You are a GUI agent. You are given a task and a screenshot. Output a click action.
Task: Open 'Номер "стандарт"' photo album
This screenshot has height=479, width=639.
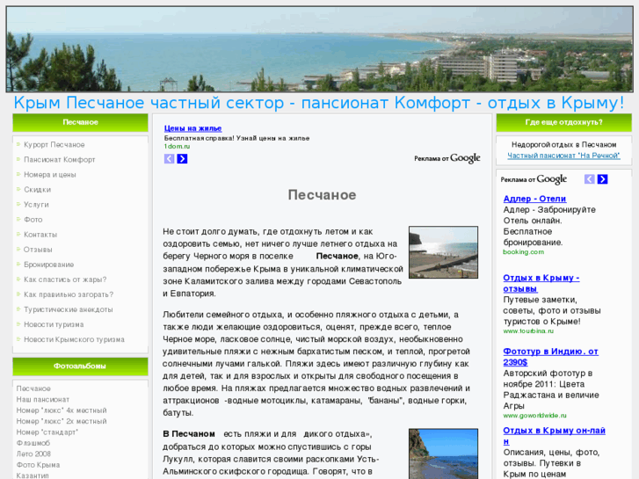tap(47, 432)
